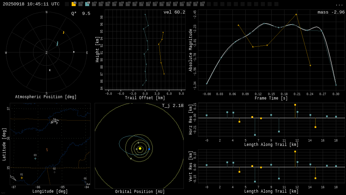This screenshot has width=346, height=195.
Task: Click the first light-curve point at 0.00 s
Action: click(x=206, y=84)
